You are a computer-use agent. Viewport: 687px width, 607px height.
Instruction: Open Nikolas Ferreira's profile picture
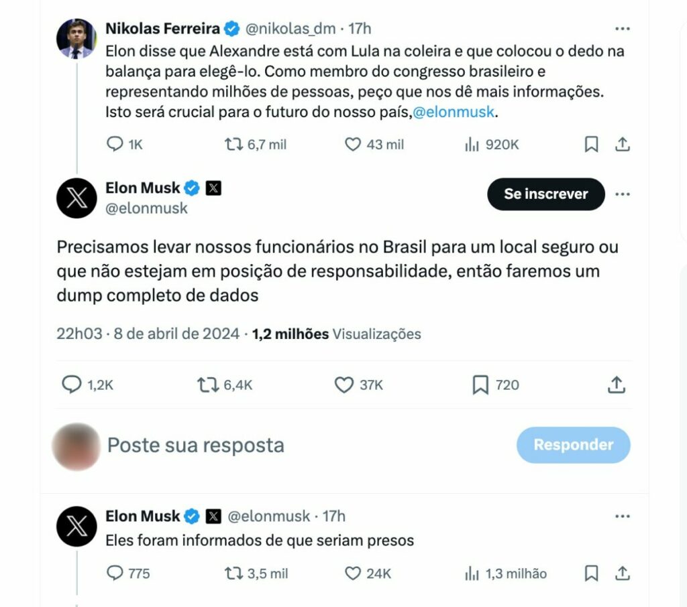click(x=77, y=35)
